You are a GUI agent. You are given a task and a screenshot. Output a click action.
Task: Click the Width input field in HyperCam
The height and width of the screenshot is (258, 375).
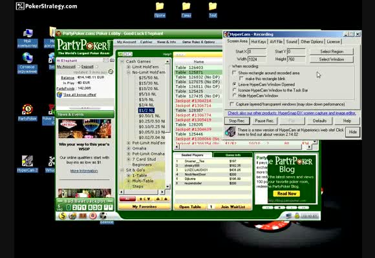click(257, 59)
